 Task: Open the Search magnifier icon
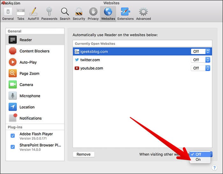point(65,11)
